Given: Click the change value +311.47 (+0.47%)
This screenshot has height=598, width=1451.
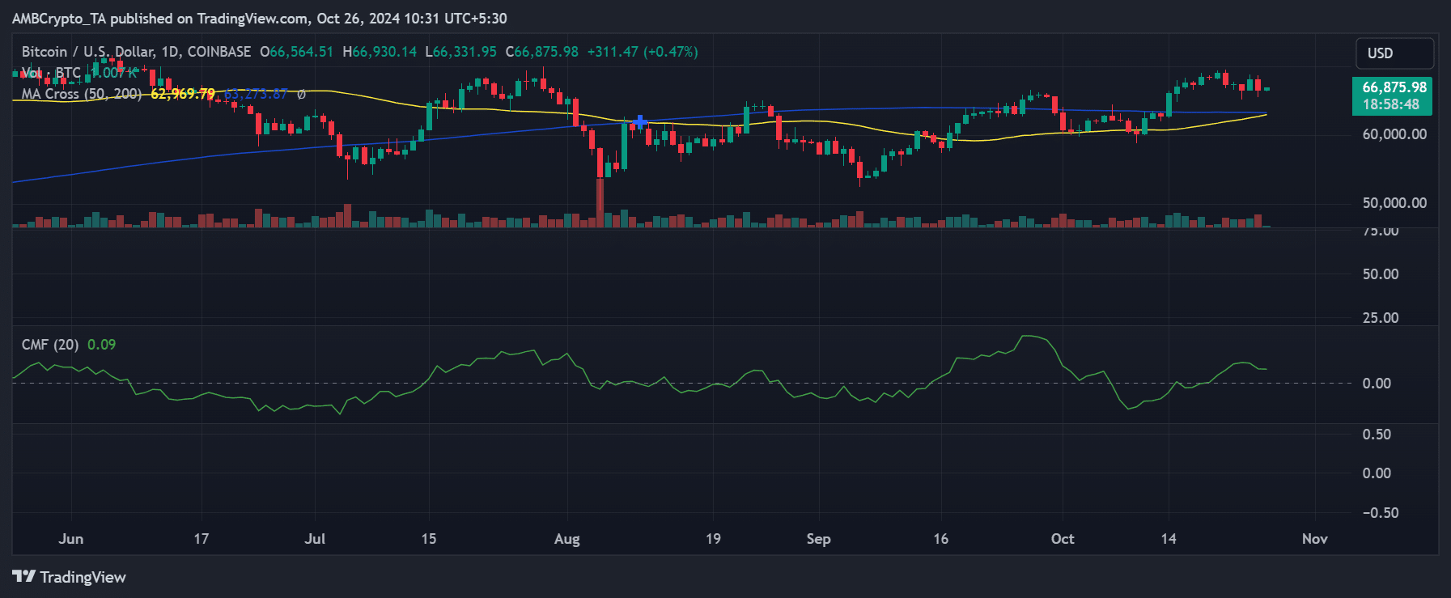Looking at the screenshot, I should (x=643, y=52).
